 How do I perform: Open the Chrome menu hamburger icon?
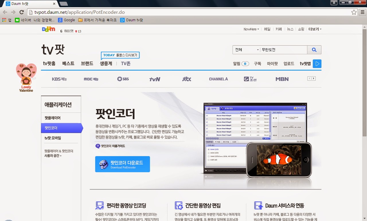click(362, 12)
